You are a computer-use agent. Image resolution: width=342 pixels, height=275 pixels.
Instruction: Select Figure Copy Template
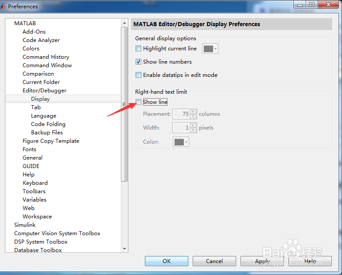(51, 141)
